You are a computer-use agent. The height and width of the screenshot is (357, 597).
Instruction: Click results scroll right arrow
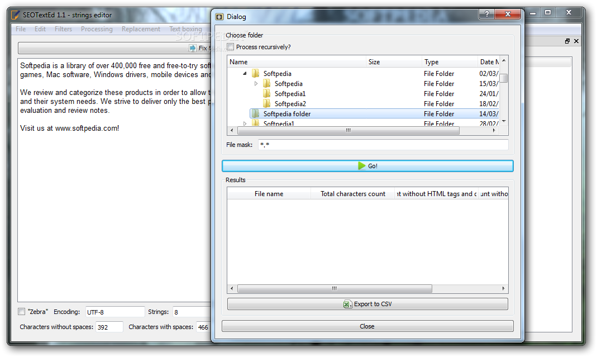503,288
